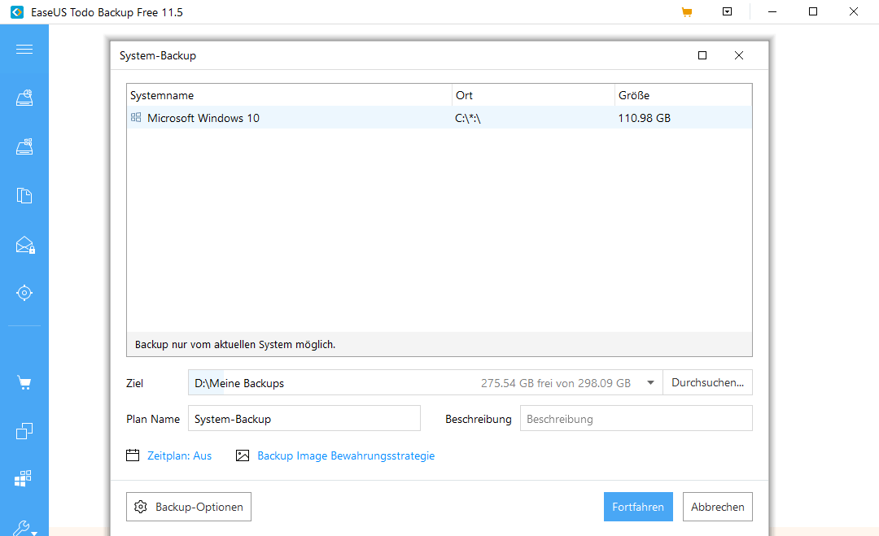The width and height of the screenshot is (879, 536).
Task: Open System Clone sidebar icon
Action: 24,478
